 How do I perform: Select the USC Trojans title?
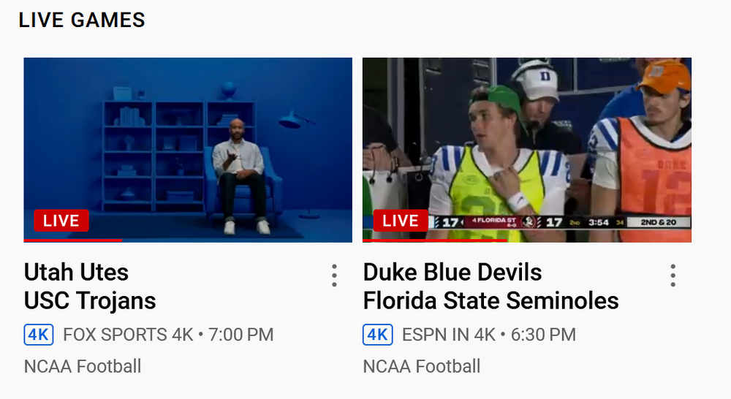[x=90, y=300]
